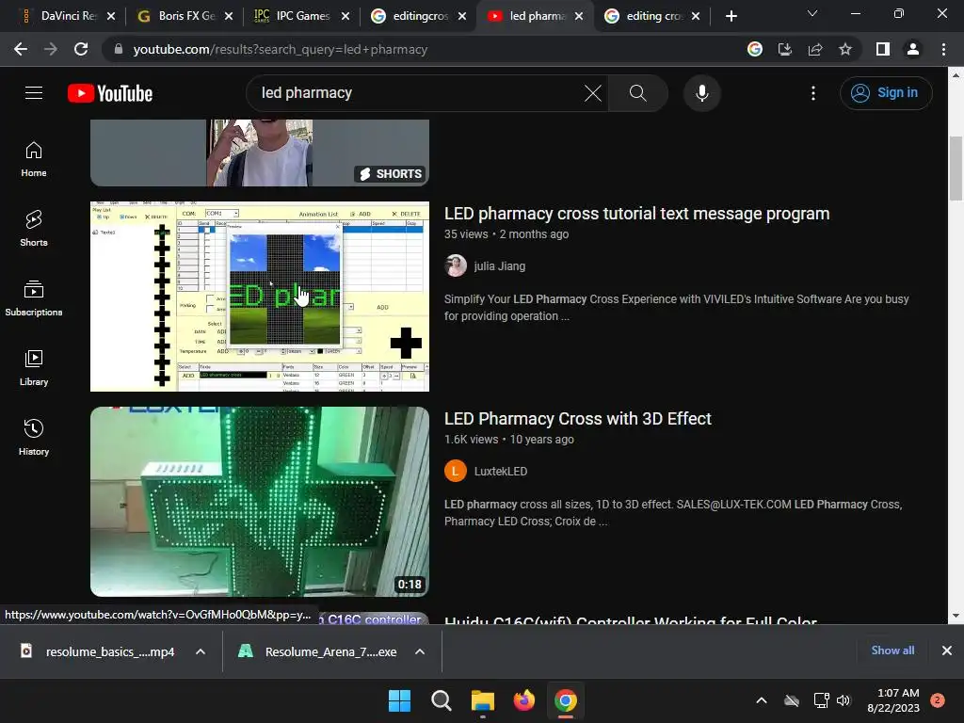Expand options for resolume_basics mp4 download

(201, 651)
